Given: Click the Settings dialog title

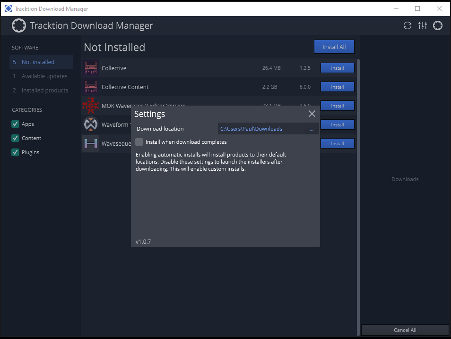Looking at the screenshot, I should tap(149, 114).
